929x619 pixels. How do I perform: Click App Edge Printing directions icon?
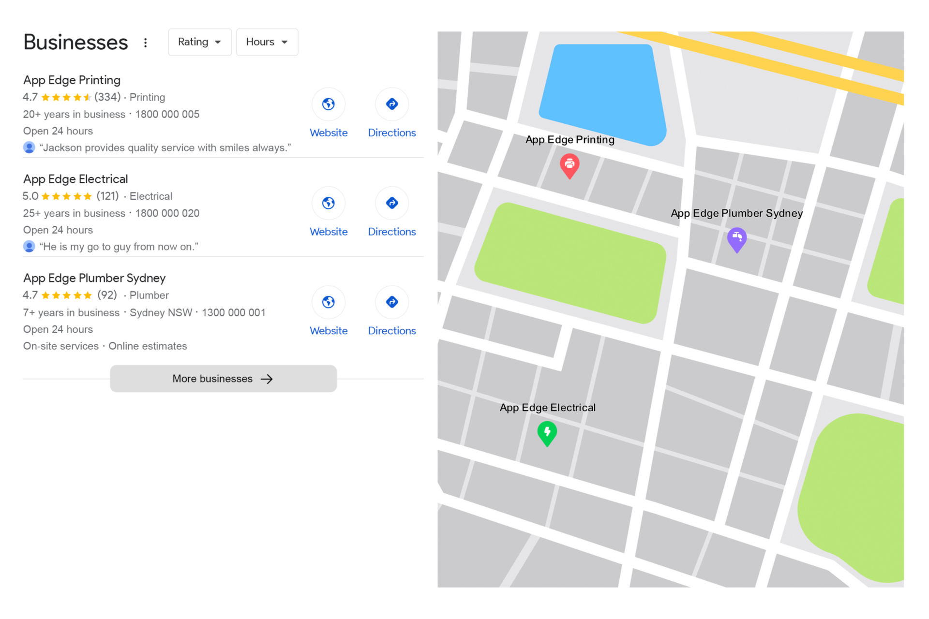[391, 104]
